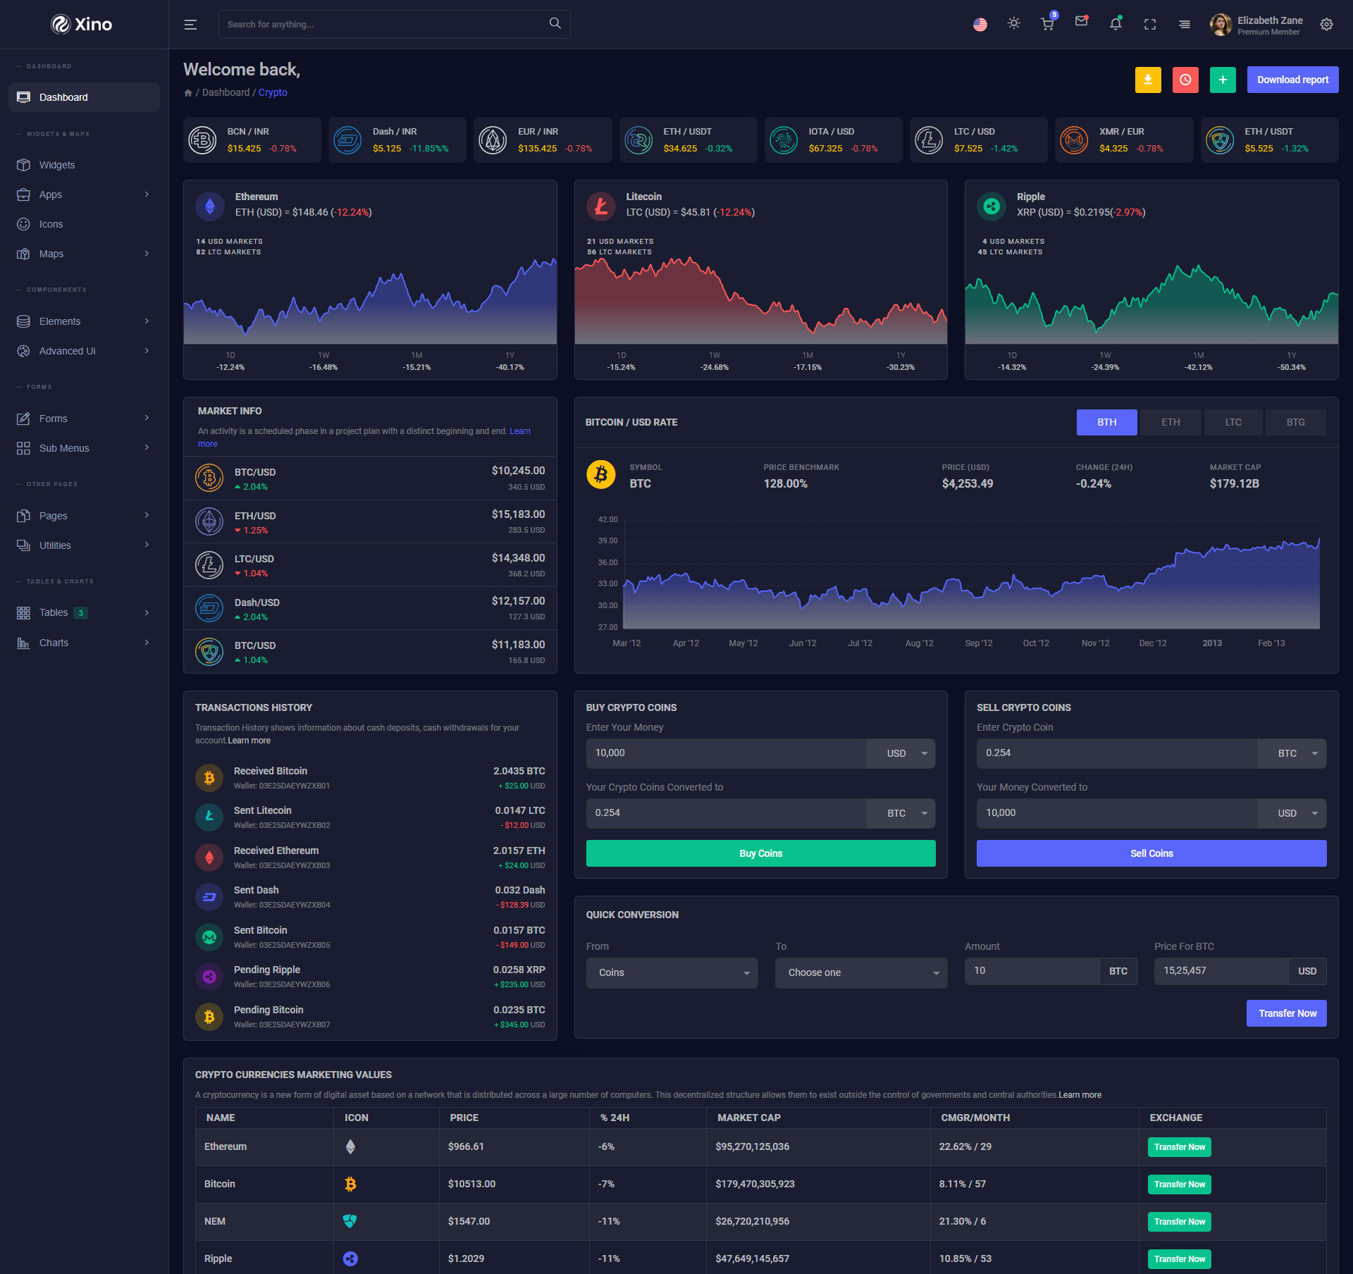Open the settings gear icon
The width and height of the screenshot is (1353, 1274).
[x=1326, y=24]
